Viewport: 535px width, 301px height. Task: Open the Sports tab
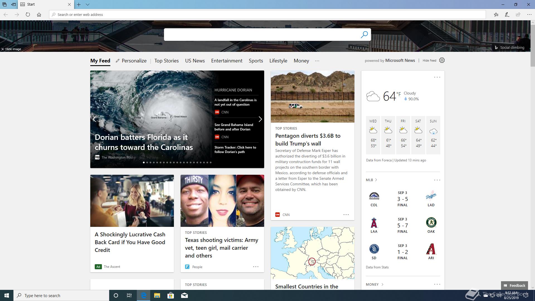point(256,61)
